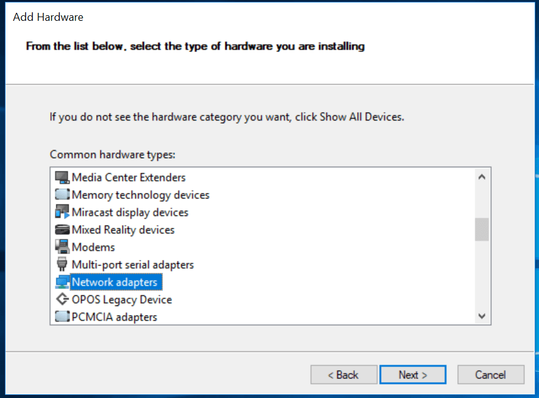Viewport: 539px width, 398px height.
Task: Click the Mixed Reality devices icon
Action: [61, 229]
